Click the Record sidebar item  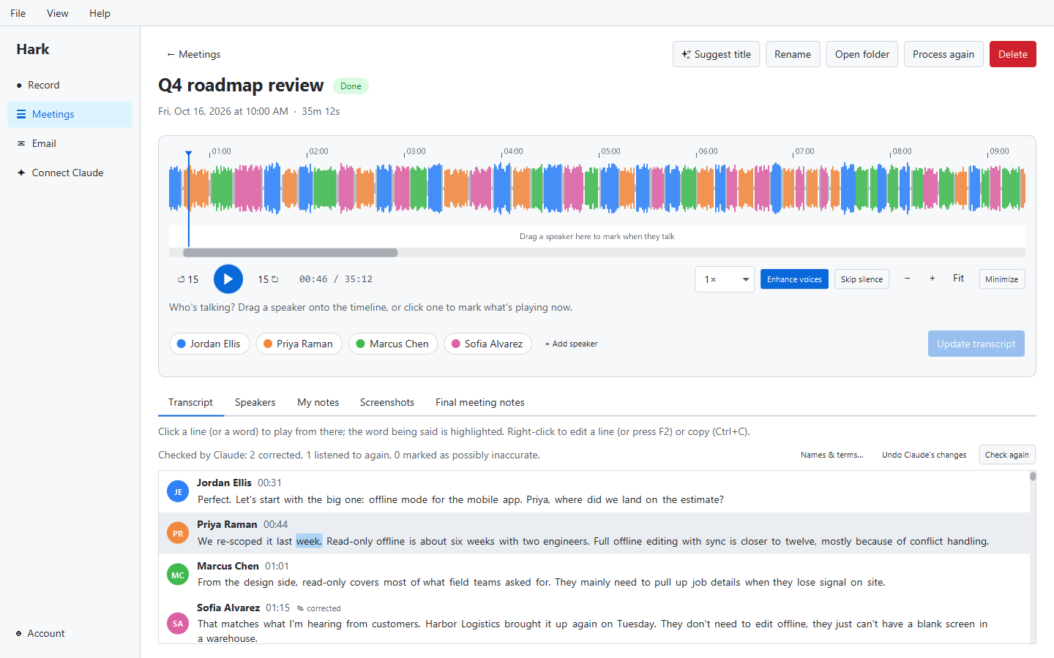point(70,85)
